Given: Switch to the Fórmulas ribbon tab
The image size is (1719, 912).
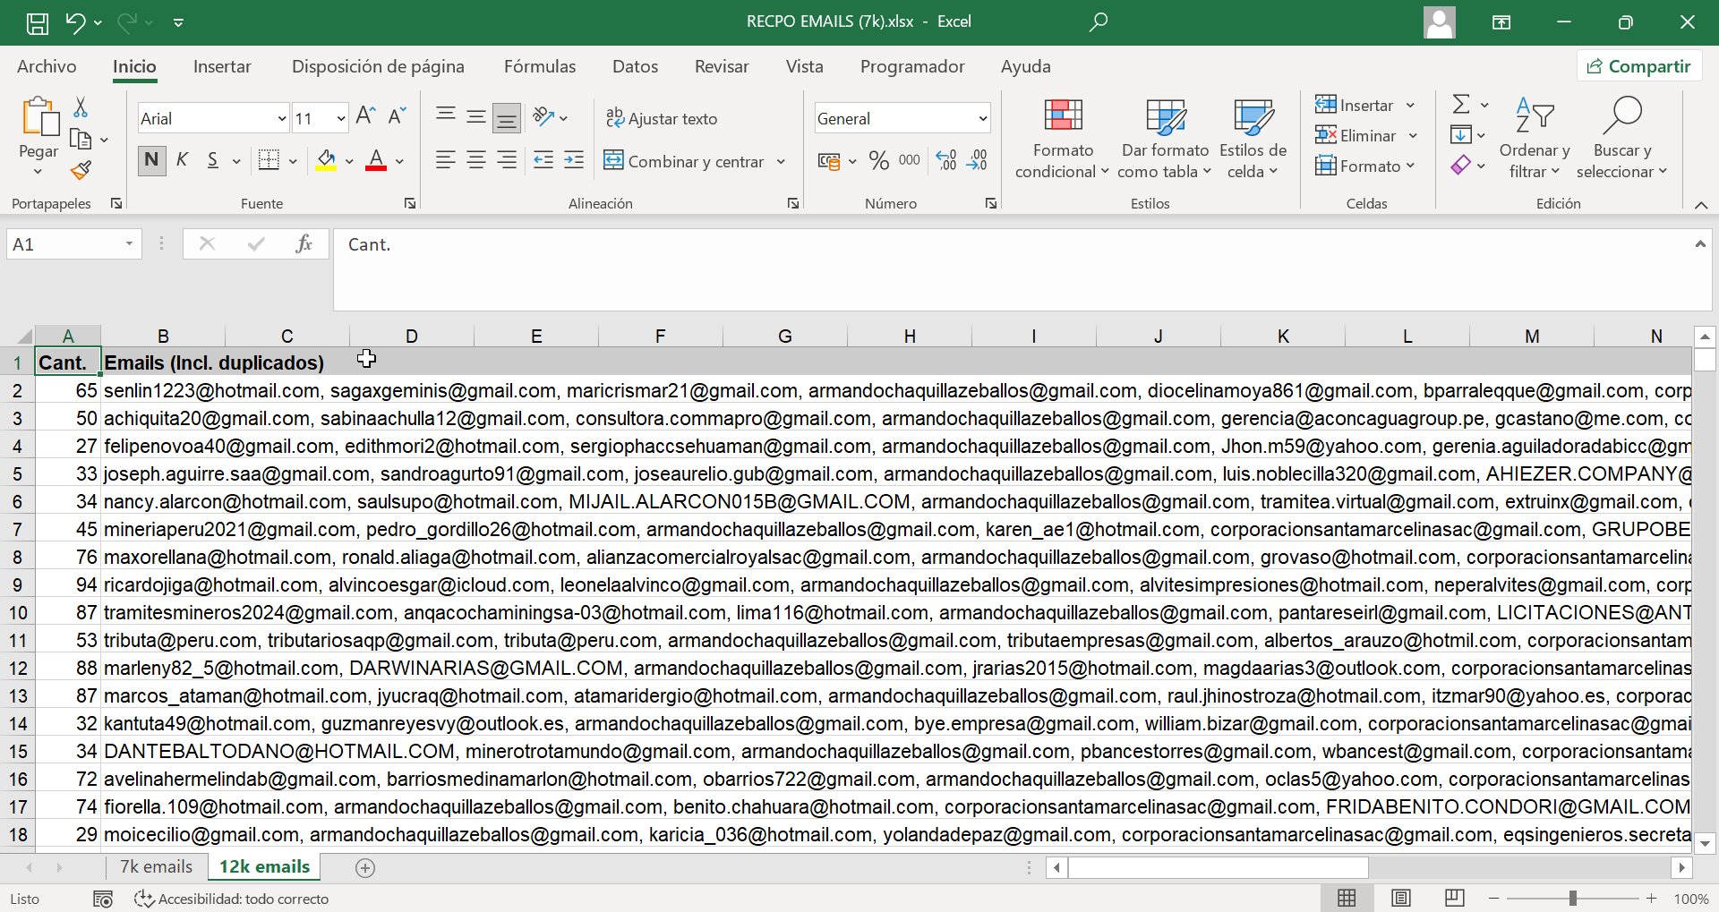Looking at the screenshot, I should pos(539,65).
